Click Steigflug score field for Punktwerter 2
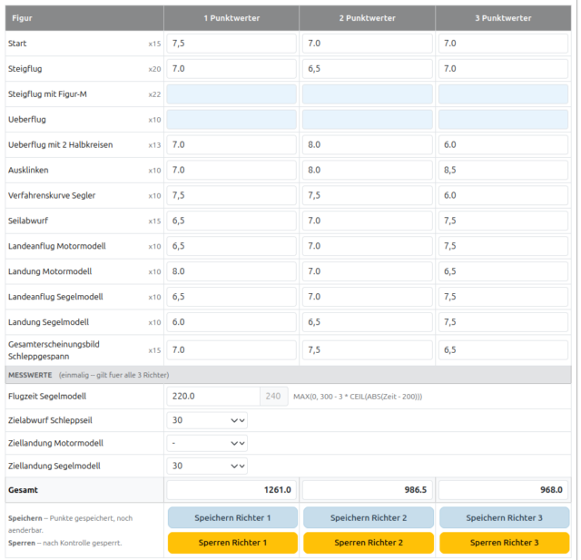 (x=368, y=68)
